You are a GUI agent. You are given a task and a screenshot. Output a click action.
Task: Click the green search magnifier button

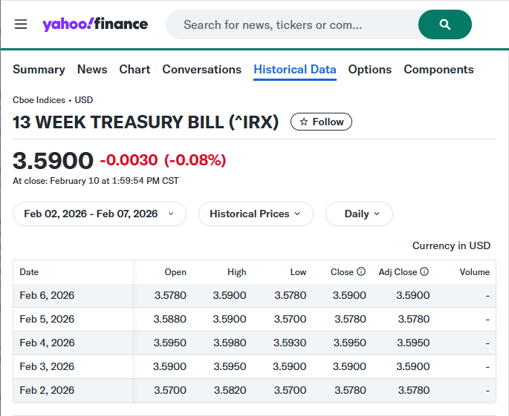444,24
